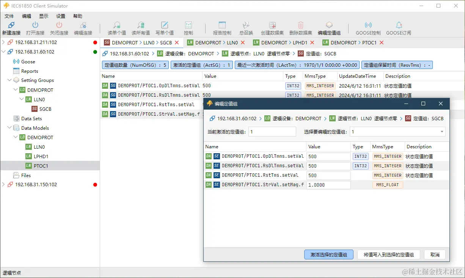Edit OpDlTmms.setVal value field in dialog
Image resolution: width=465 pixels, height=278 pixels.
(329, 156)
